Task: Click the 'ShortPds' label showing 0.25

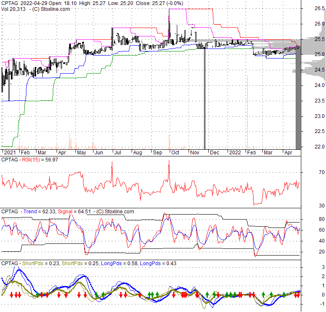Action: [72, 263]
